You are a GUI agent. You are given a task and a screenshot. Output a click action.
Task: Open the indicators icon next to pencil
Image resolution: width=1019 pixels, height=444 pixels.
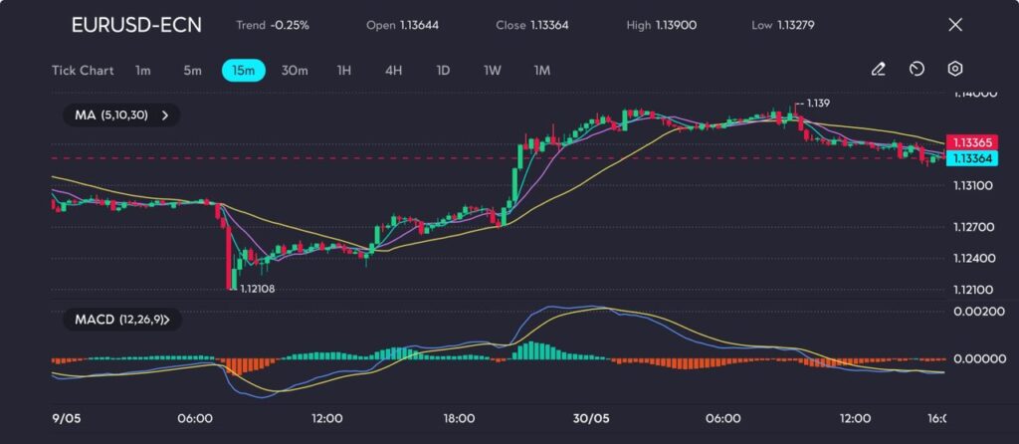pyautogui.click(x=917, y=70)
